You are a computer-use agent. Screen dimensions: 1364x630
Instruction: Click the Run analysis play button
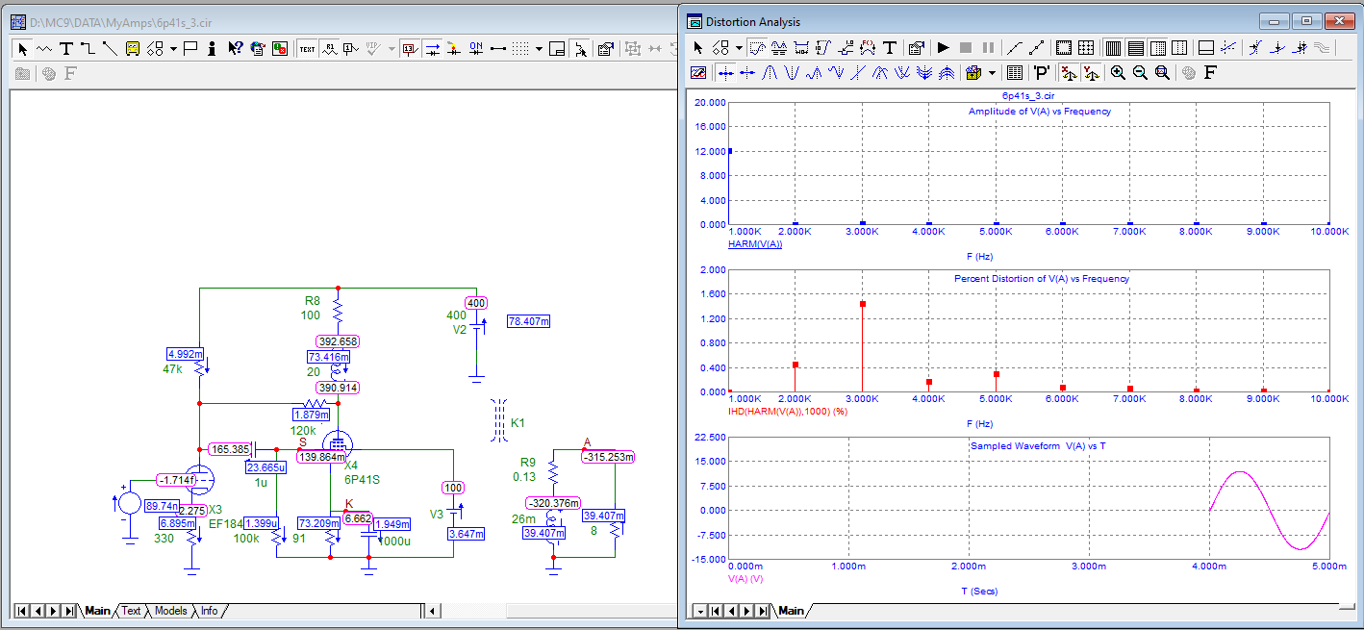click(943, 47)
